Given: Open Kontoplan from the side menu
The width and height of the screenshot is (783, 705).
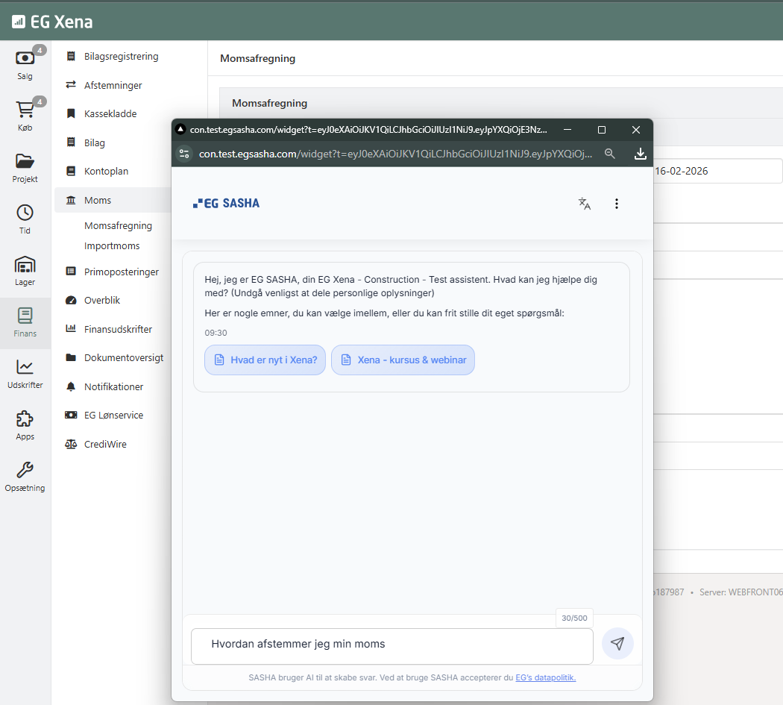Looking at the screenshot, I should [106, 171].
